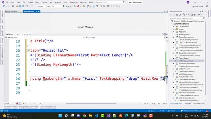Click ProductAdminPortalAPI in status bar
211x119 pixels.
tap(192, 111)
